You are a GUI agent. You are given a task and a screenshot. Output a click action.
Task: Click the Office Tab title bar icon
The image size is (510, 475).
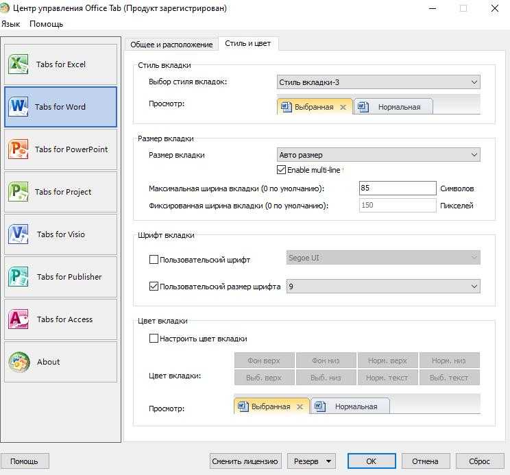tap(4, 8)
